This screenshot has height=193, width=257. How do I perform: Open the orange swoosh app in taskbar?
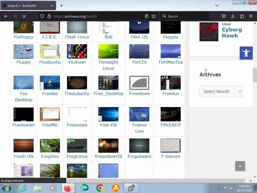point(115,188)
